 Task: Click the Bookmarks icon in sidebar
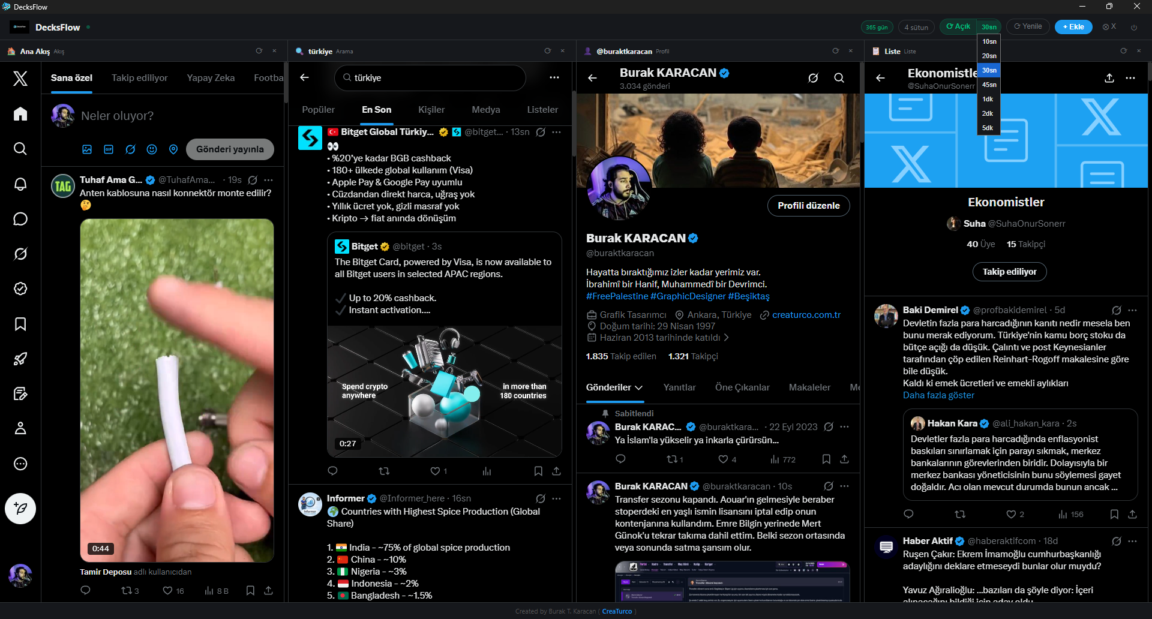tap(20, 324)
